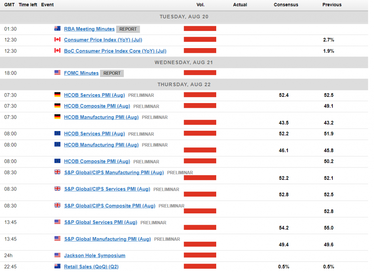The height and width of the screenshot is (272, 374).
Task: Click UK flag beside S&P Global/CIPS Services PMI
Action: pos(57,189)
